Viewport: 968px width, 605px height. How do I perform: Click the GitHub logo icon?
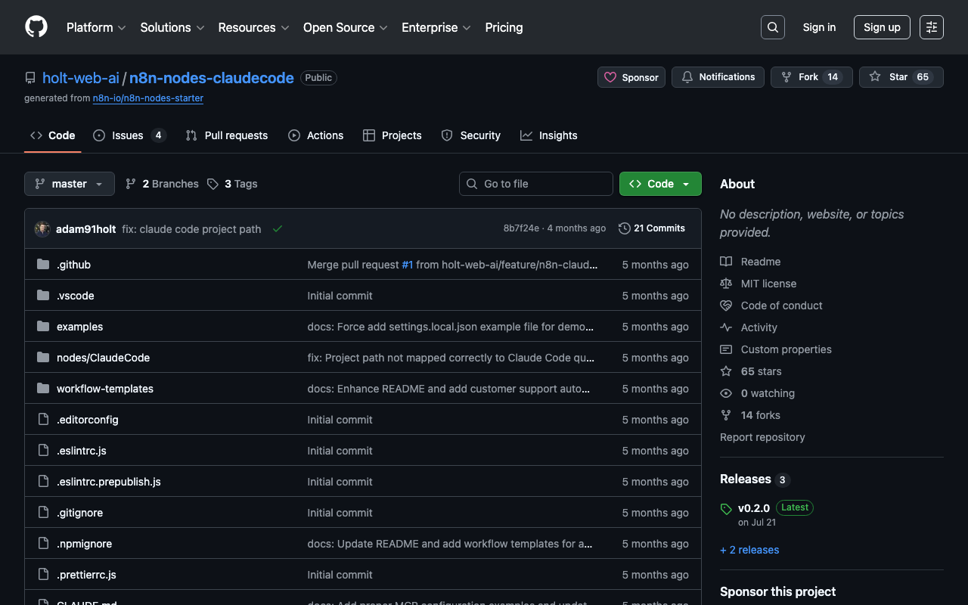(36, 27)
